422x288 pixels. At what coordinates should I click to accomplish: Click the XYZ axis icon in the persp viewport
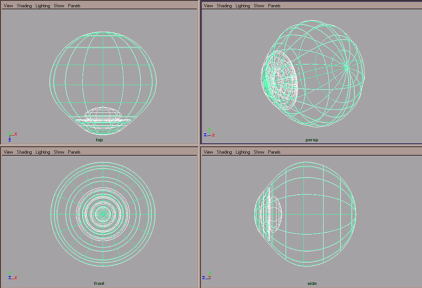click(x=209, y=133)
